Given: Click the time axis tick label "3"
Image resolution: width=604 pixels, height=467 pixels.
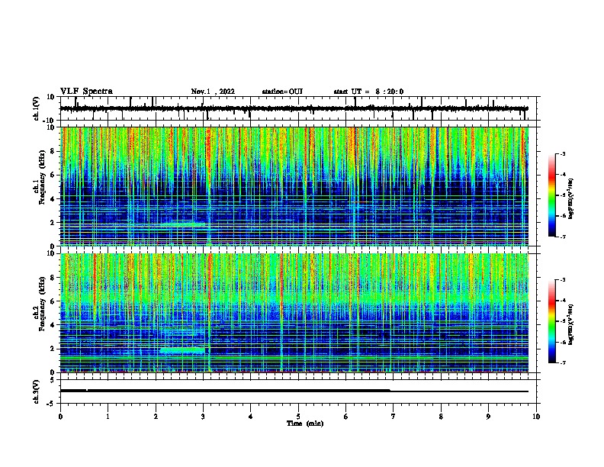Looking at the screenshot, I should [x=203, y=417].
